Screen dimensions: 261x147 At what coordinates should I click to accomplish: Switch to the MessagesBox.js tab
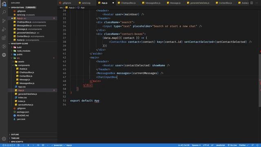pos(153,3)
